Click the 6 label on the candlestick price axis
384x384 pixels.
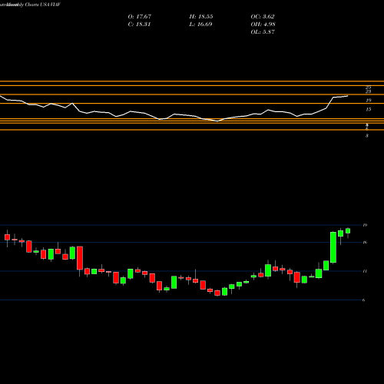click(x=364, y=300)
